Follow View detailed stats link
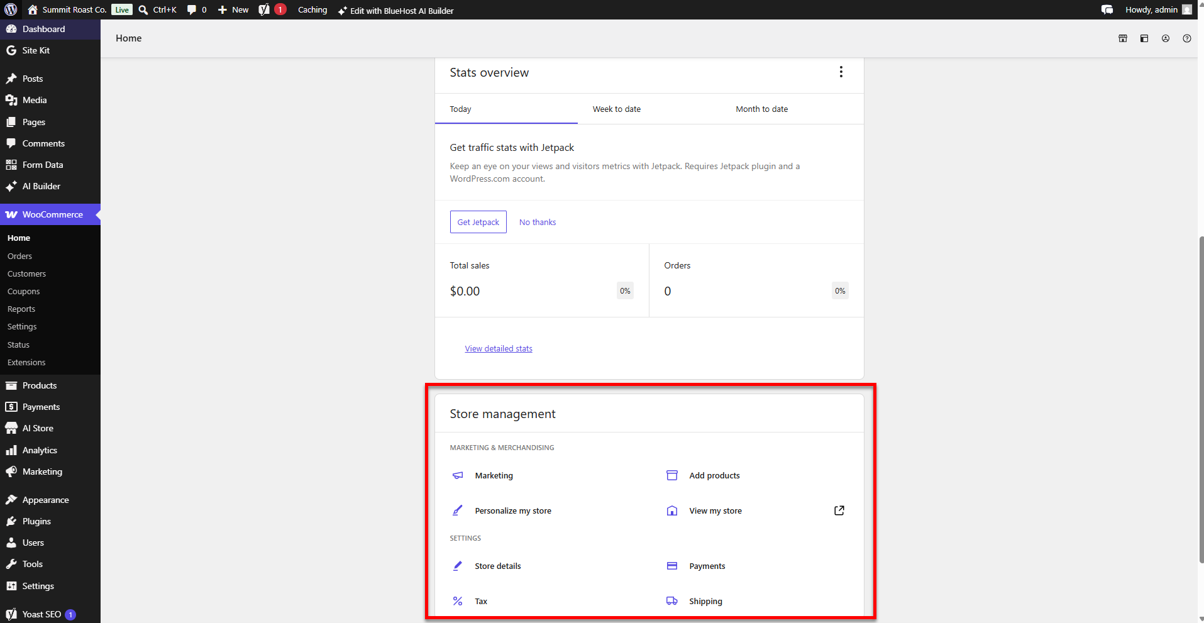This screenshot has width=1204, height=623. pos(499,348)
